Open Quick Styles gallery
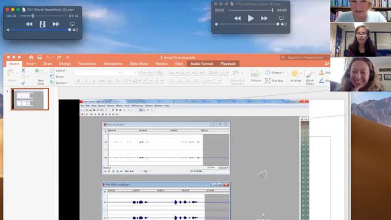391x220 pixels. (x=310, y=78)
